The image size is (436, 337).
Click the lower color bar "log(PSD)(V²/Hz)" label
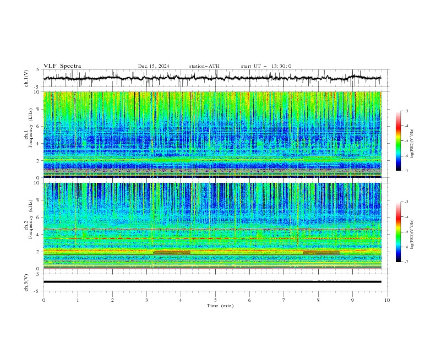coord(412,235)
